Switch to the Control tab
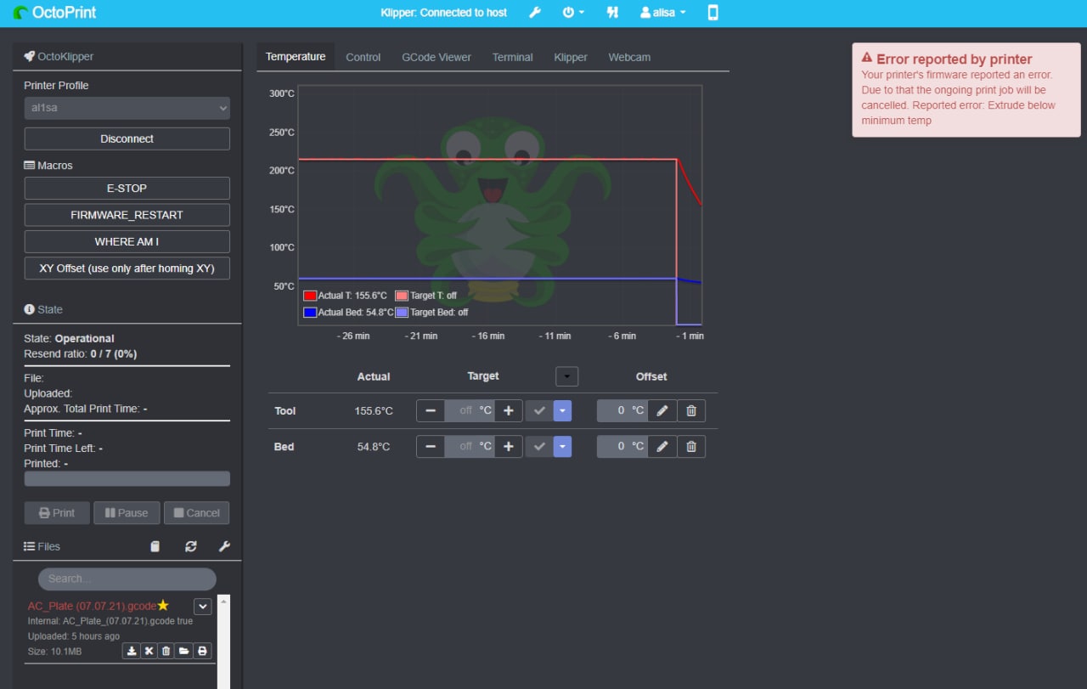The height and width of the screenshot is (689, 1087). click(363, 57)
